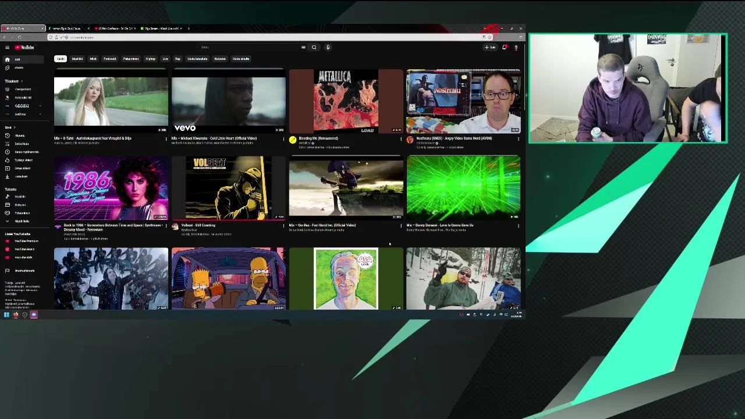This screenshot has height=419, width=745.
Task: Open the first subscription channel in sidebar
Action: coord(22,90)
